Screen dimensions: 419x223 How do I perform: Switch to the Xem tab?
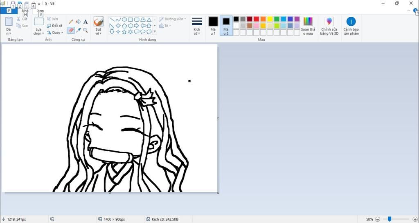point(41,11)
